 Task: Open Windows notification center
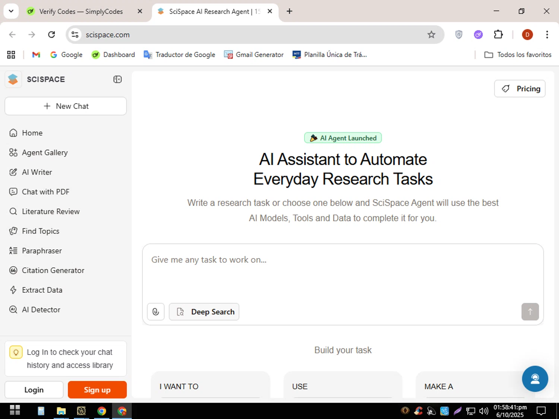point(541,411)
